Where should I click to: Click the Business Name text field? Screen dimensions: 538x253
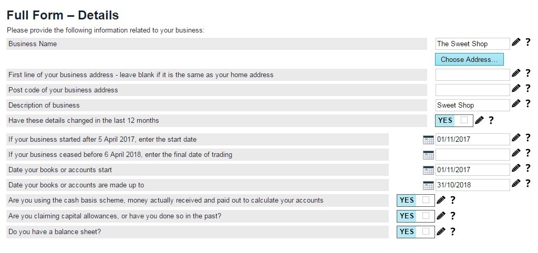coord(472,44)
